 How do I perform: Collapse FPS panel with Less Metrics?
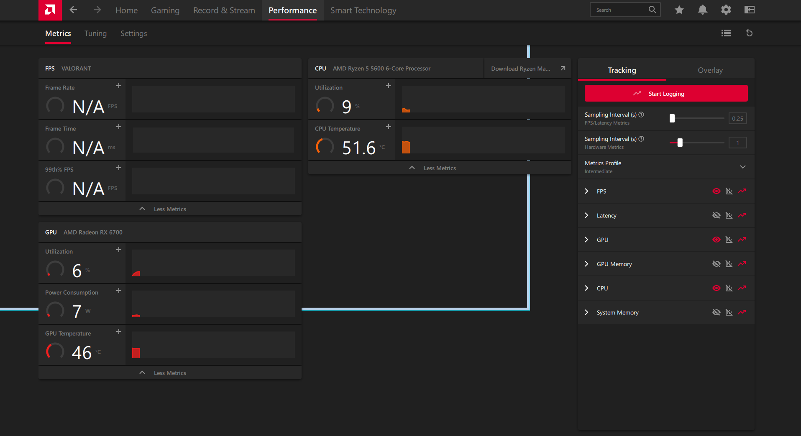click(x=170, y=209)
